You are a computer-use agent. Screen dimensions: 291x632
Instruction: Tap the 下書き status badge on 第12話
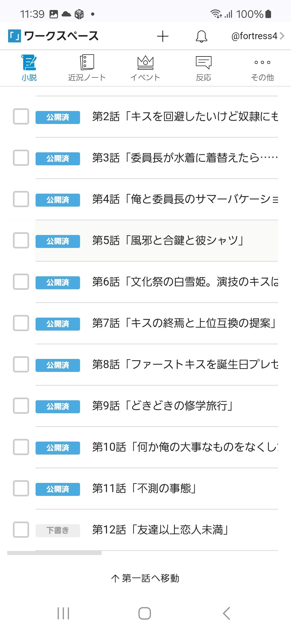(58, 530)
